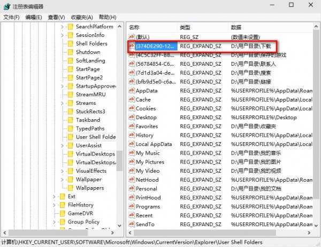The height and width of the screenshot is (247, 321).
Task: Click the folder icon beside Wallpapers key
Action: pyautogui.click(x=70, y=188)
